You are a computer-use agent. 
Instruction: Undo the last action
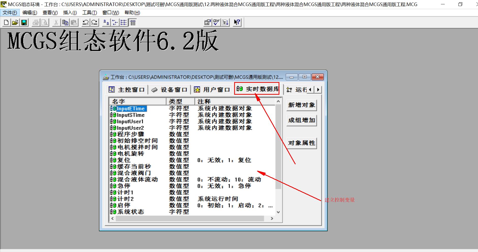coord(86,22)
